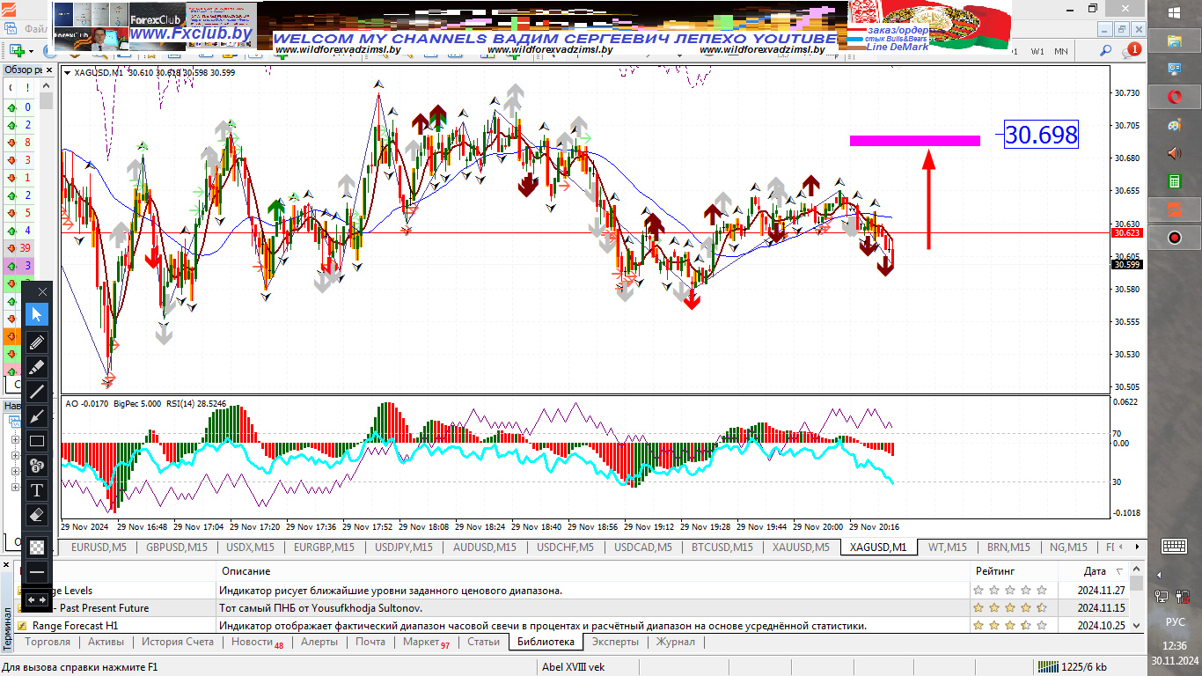This screenshot has width=1202, height=676.
Task: Switch to USDJPY,M15 chart tab
Action: [403, 547]
